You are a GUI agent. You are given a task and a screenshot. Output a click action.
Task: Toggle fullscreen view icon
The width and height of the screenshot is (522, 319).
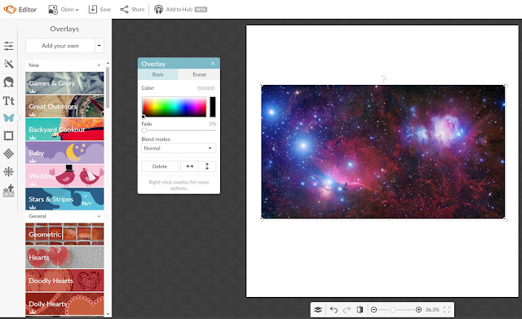[x=447, y=310]
